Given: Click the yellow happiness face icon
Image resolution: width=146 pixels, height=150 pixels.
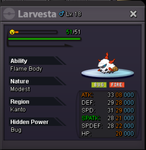Looking at the screenshot, I should (12, 32).
